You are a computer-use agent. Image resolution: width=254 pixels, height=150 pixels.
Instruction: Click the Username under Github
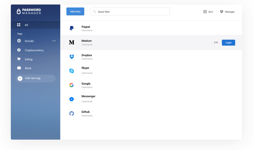(87, 116)
